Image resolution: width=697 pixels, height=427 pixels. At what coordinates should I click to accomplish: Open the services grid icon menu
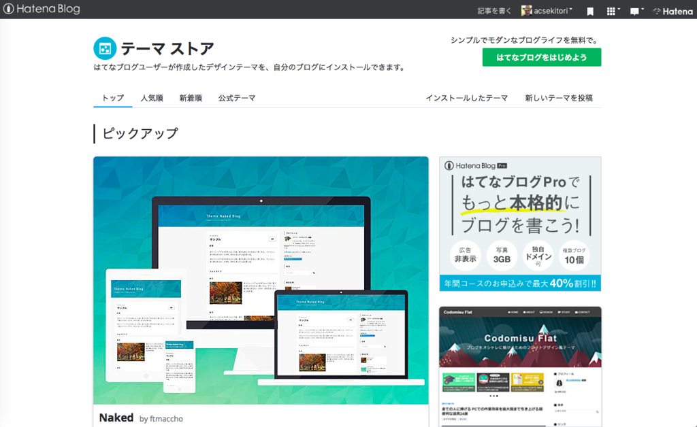pyautogui.click(x=613, y=11)
